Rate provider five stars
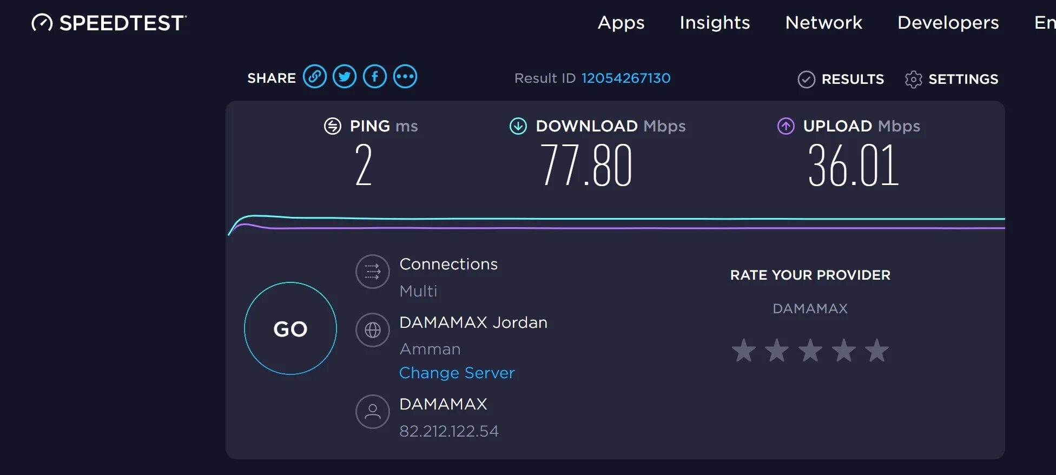The width and height of the screenshot is (1056, 475). point(877,351)
